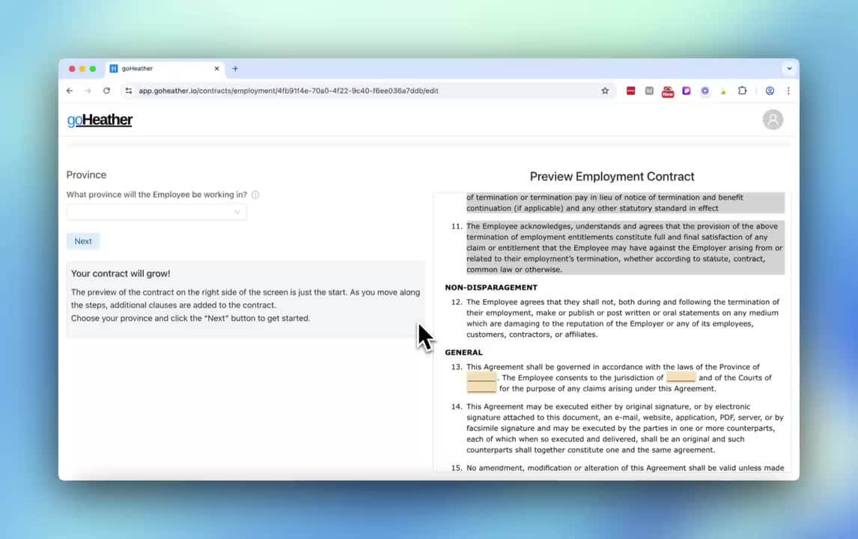The height and width of the screenshot is (539, 858).
Task: Expand the tab search chevron
Action: pyautogui.click(x=788, y=69)
